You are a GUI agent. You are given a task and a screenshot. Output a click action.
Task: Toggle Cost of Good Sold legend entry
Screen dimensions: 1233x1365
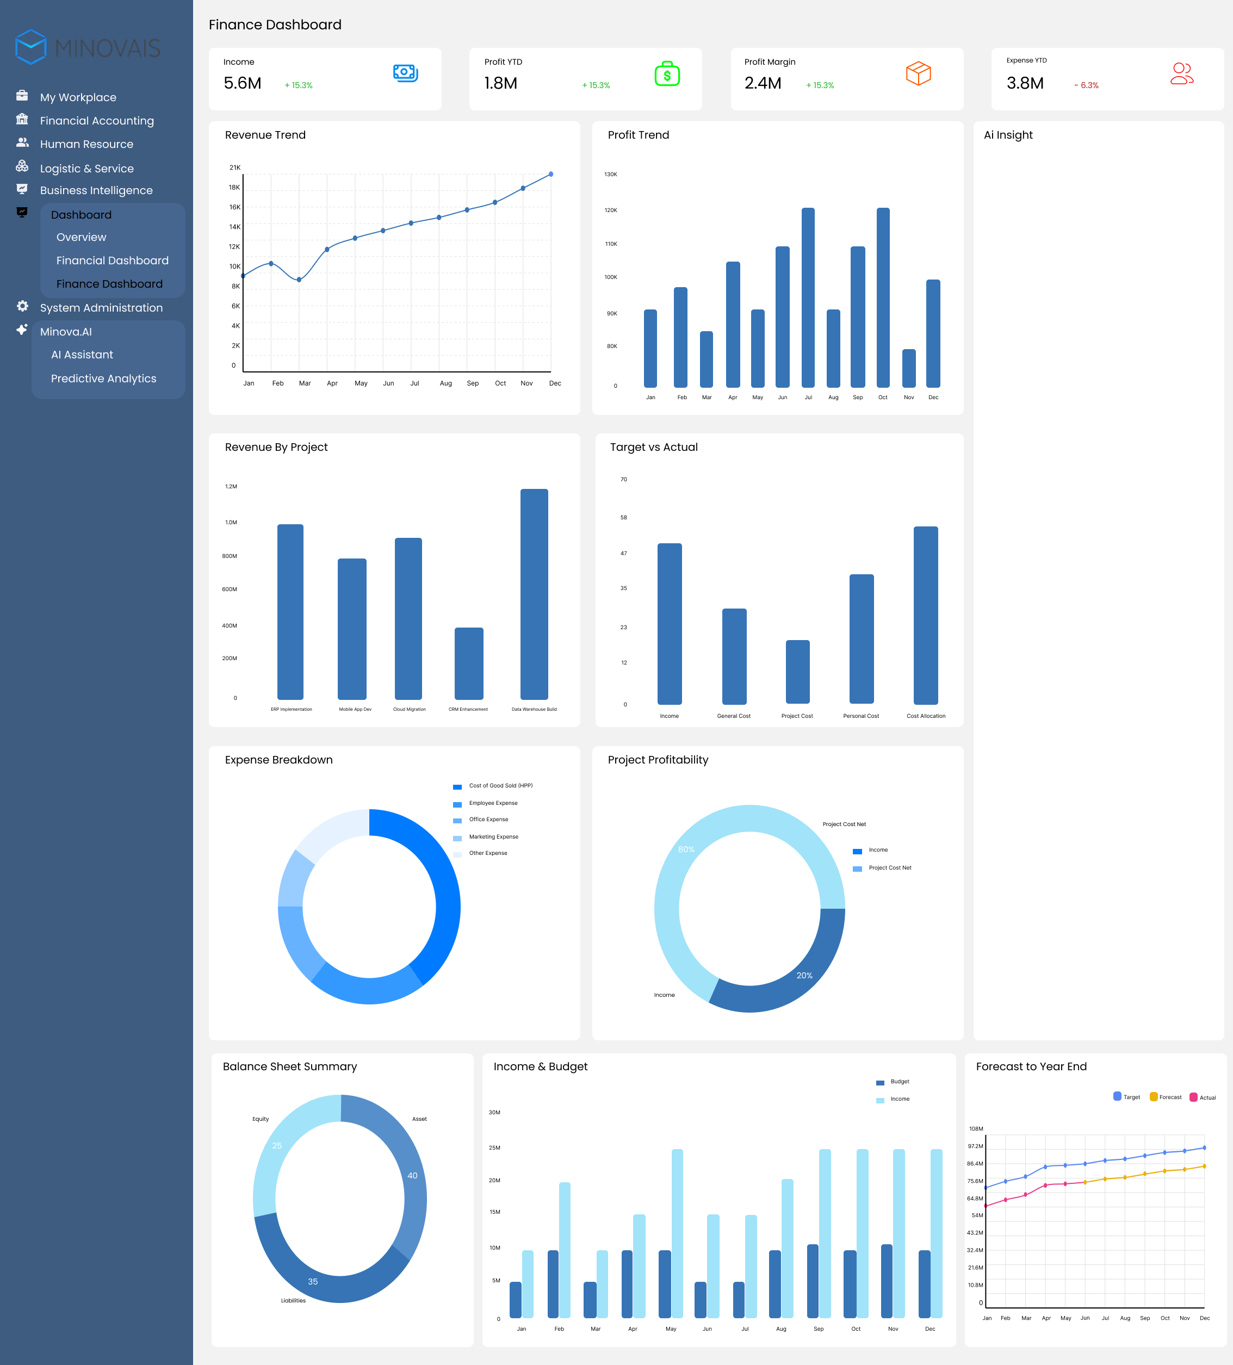coord(493,786)
